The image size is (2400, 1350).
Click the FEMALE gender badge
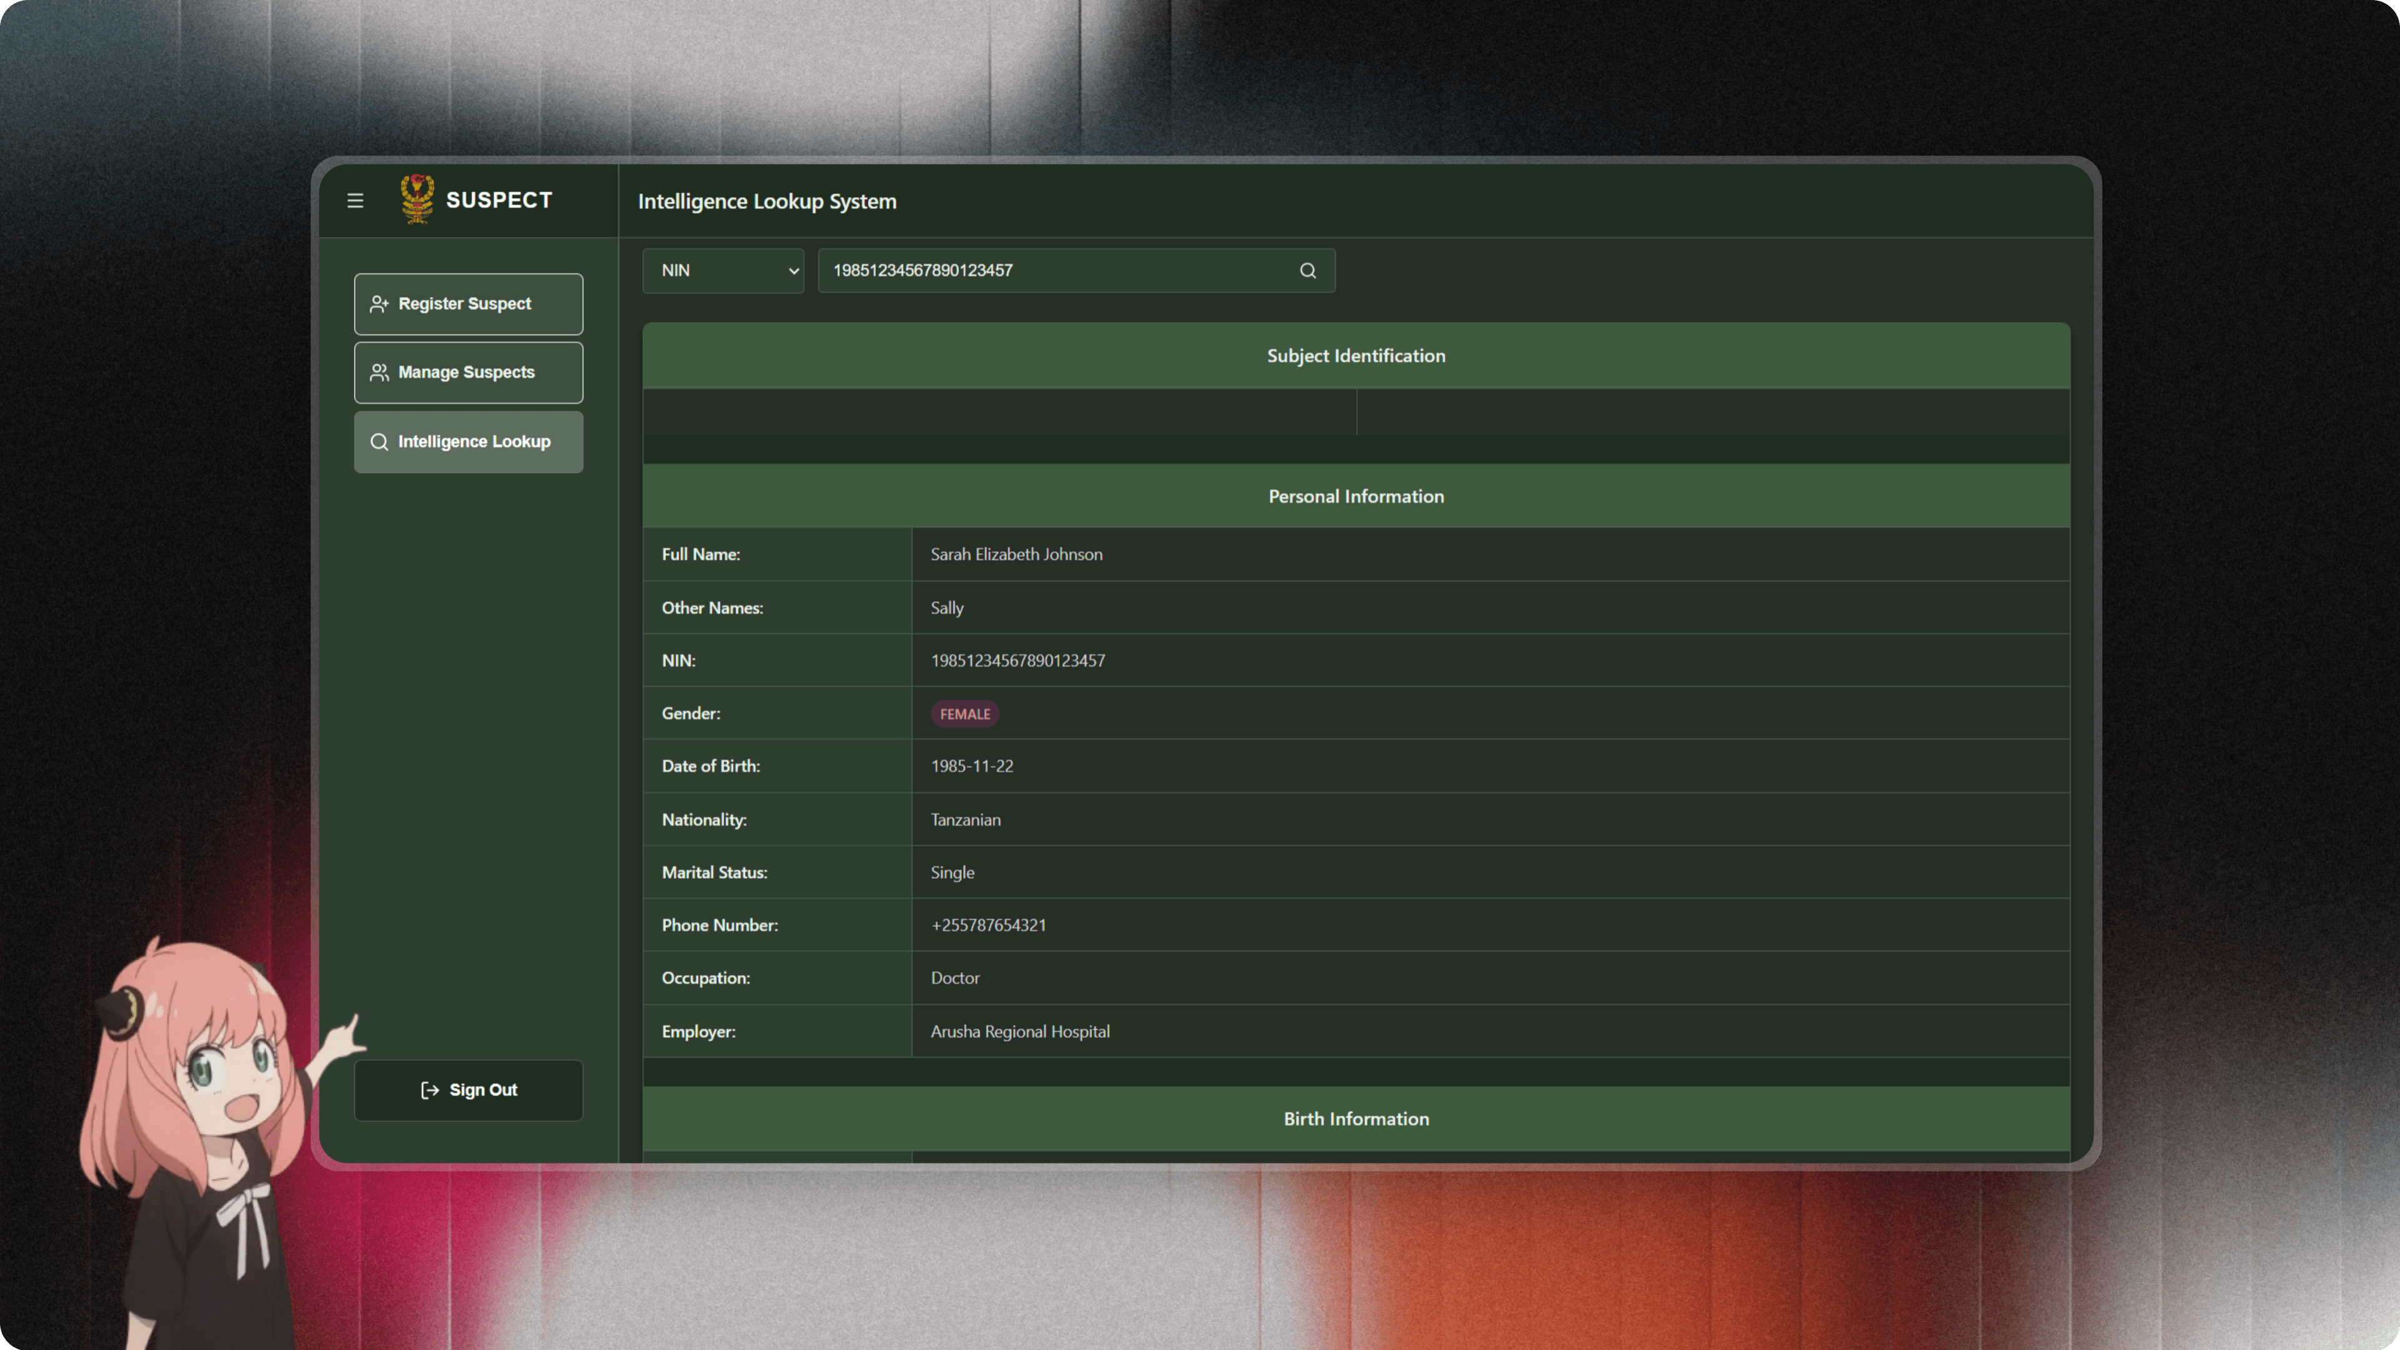pyautogui.click(x=964, y=714)
